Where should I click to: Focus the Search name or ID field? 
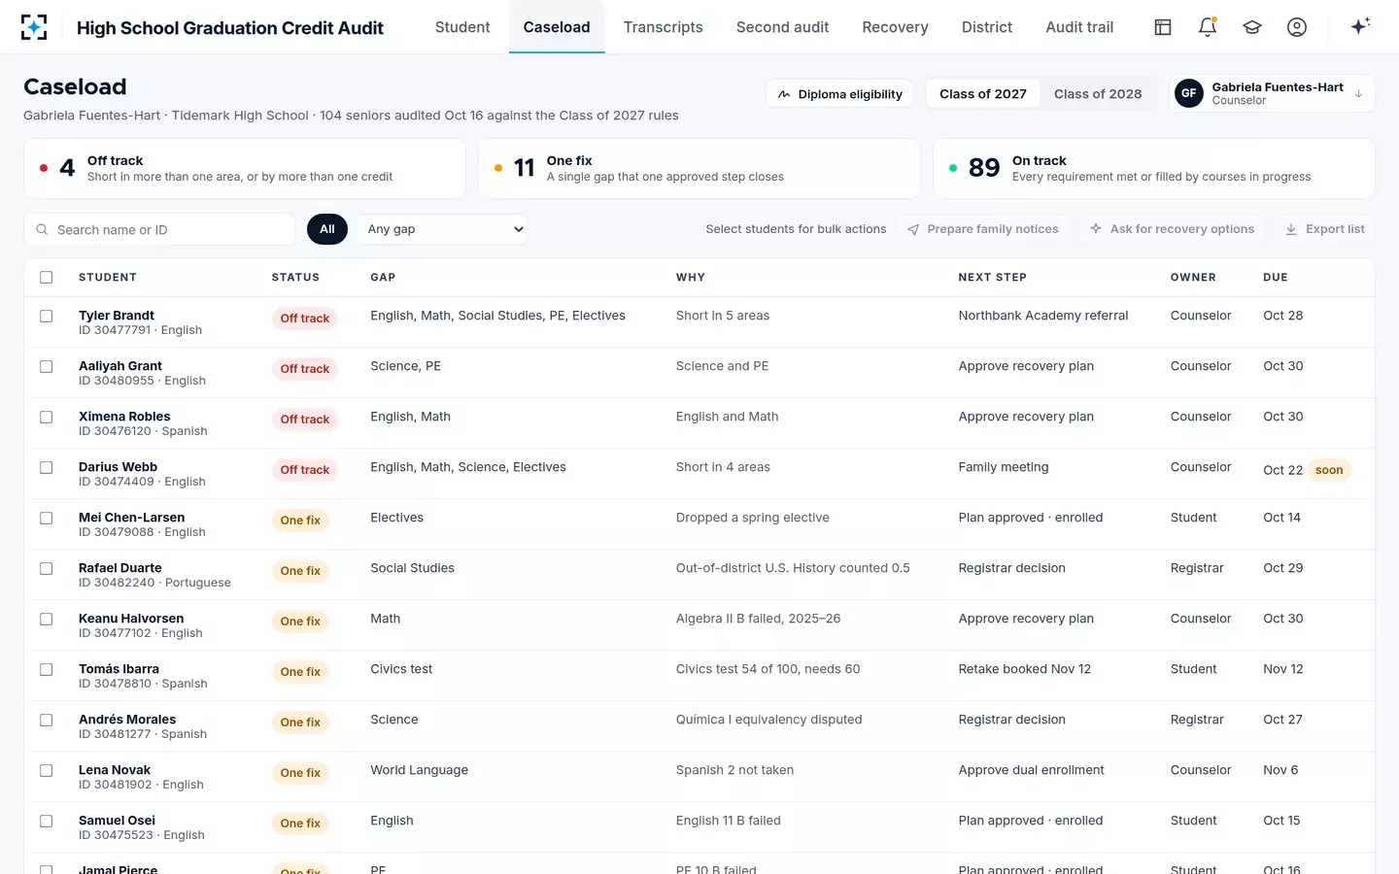tap(159, 229)
